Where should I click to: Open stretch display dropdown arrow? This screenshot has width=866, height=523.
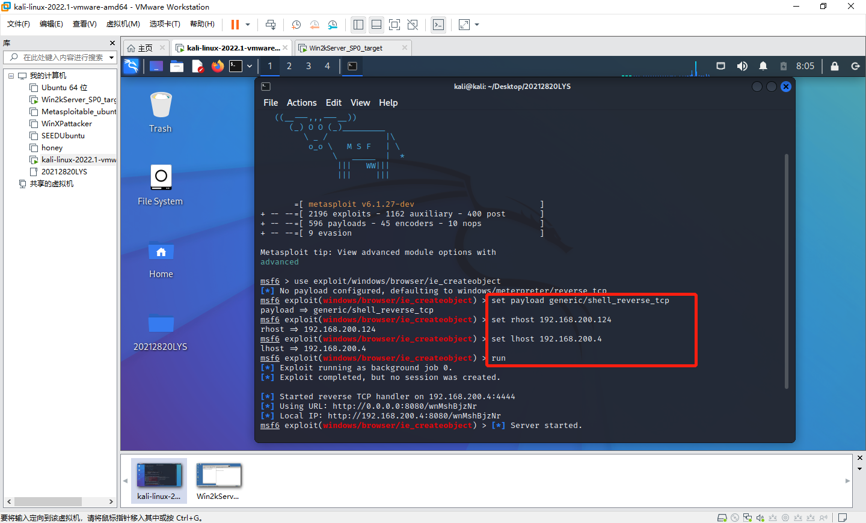point(477,25)
